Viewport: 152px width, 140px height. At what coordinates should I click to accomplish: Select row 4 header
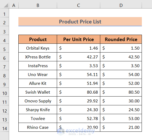click(x=4, y=39)
